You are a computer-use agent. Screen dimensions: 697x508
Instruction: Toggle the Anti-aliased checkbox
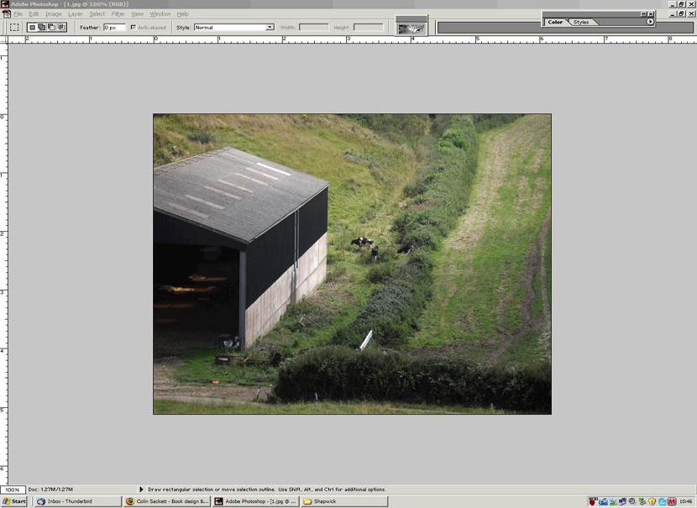pyautogui.click(x=133, y=27)
